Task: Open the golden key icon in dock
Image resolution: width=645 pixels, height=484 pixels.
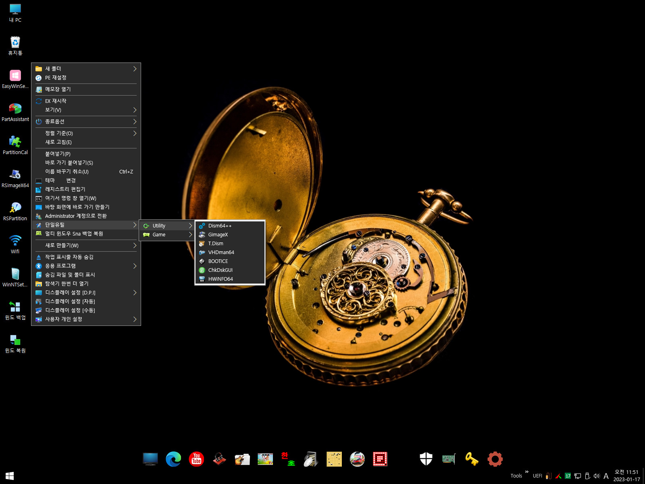Action: click(472, 459)
